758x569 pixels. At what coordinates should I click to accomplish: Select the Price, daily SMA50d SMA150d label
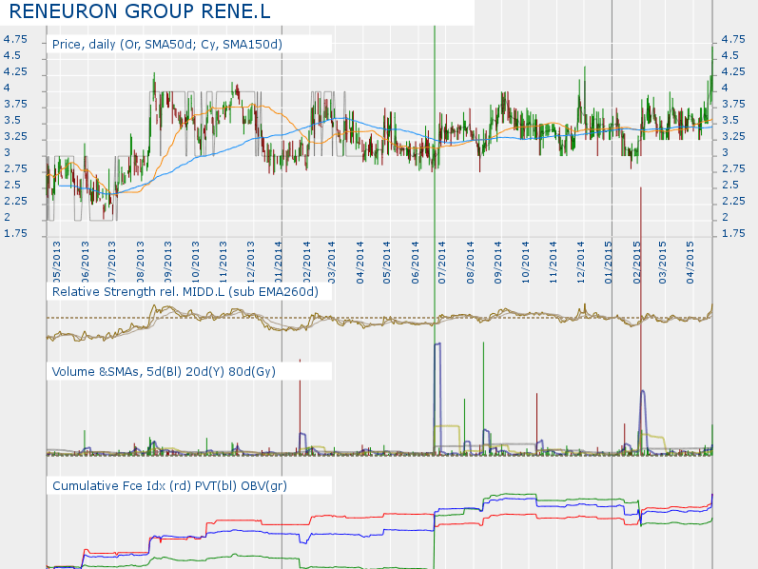point(166,45)
